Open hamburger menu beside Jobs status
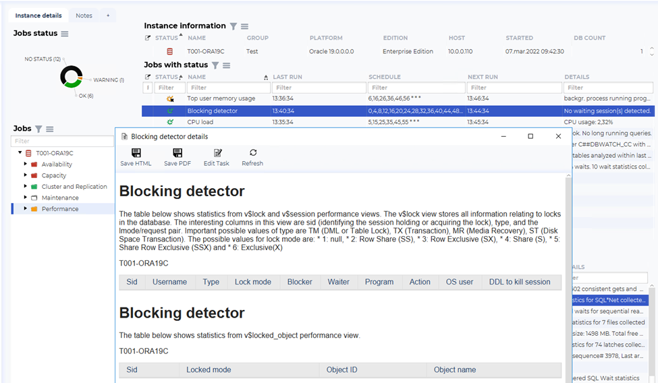 [x=65, y=34]
